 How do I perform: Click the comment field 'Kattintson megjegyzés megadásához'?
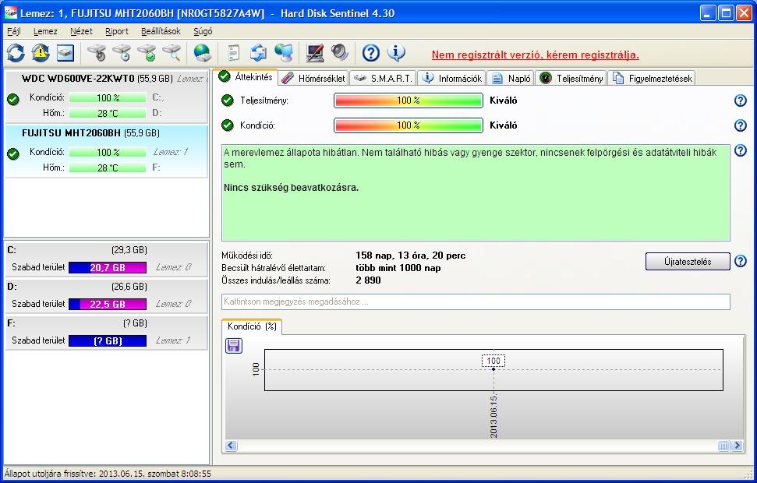point(476,301)
